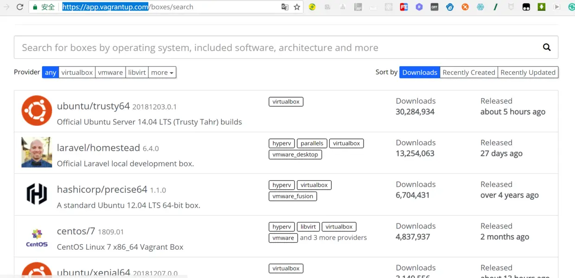
Task: Select the 'any' provider filter
Action: click(x=51, y=72)
